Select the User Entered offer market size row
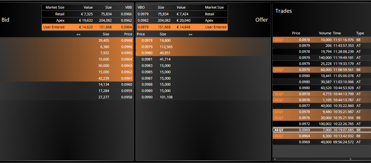Viewport: 371px width, 163px height. 182,27
